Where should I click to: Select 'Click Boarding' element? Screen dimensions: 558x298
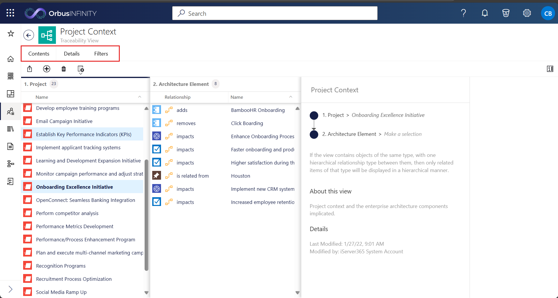(x=247, y=123)
